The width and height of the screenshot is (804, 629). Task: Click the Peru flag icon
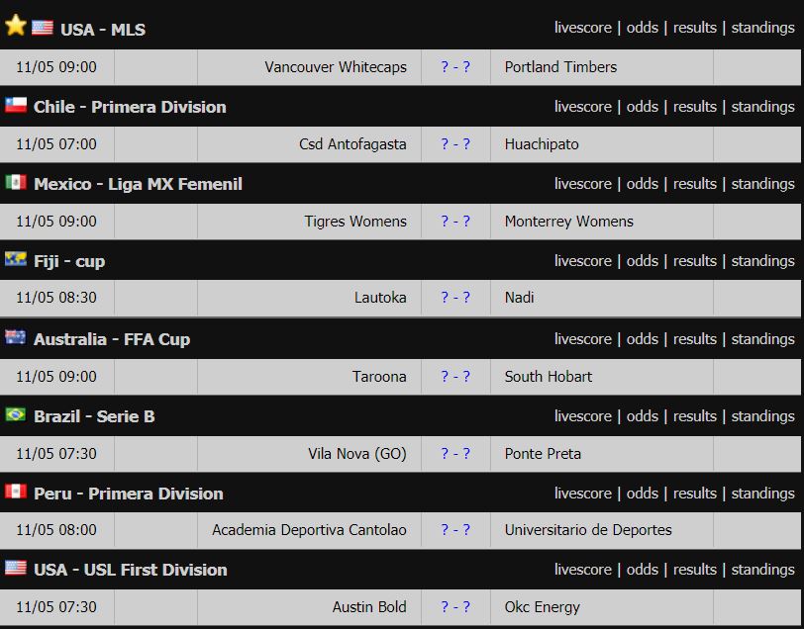[x=16, y=492]
